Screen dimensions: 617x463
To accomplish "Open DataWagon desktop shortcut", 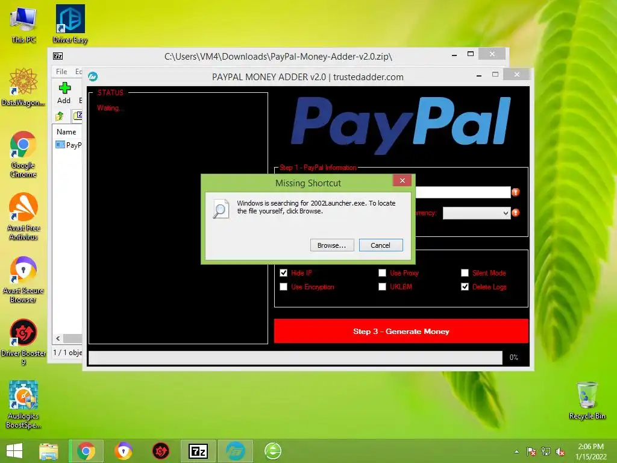I will tap(23, 87).
